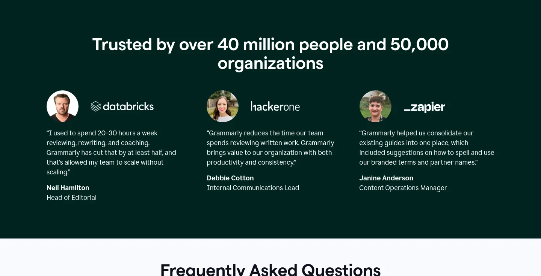Click Neil Hamilton's profile photo

click(x=62, y=106)
